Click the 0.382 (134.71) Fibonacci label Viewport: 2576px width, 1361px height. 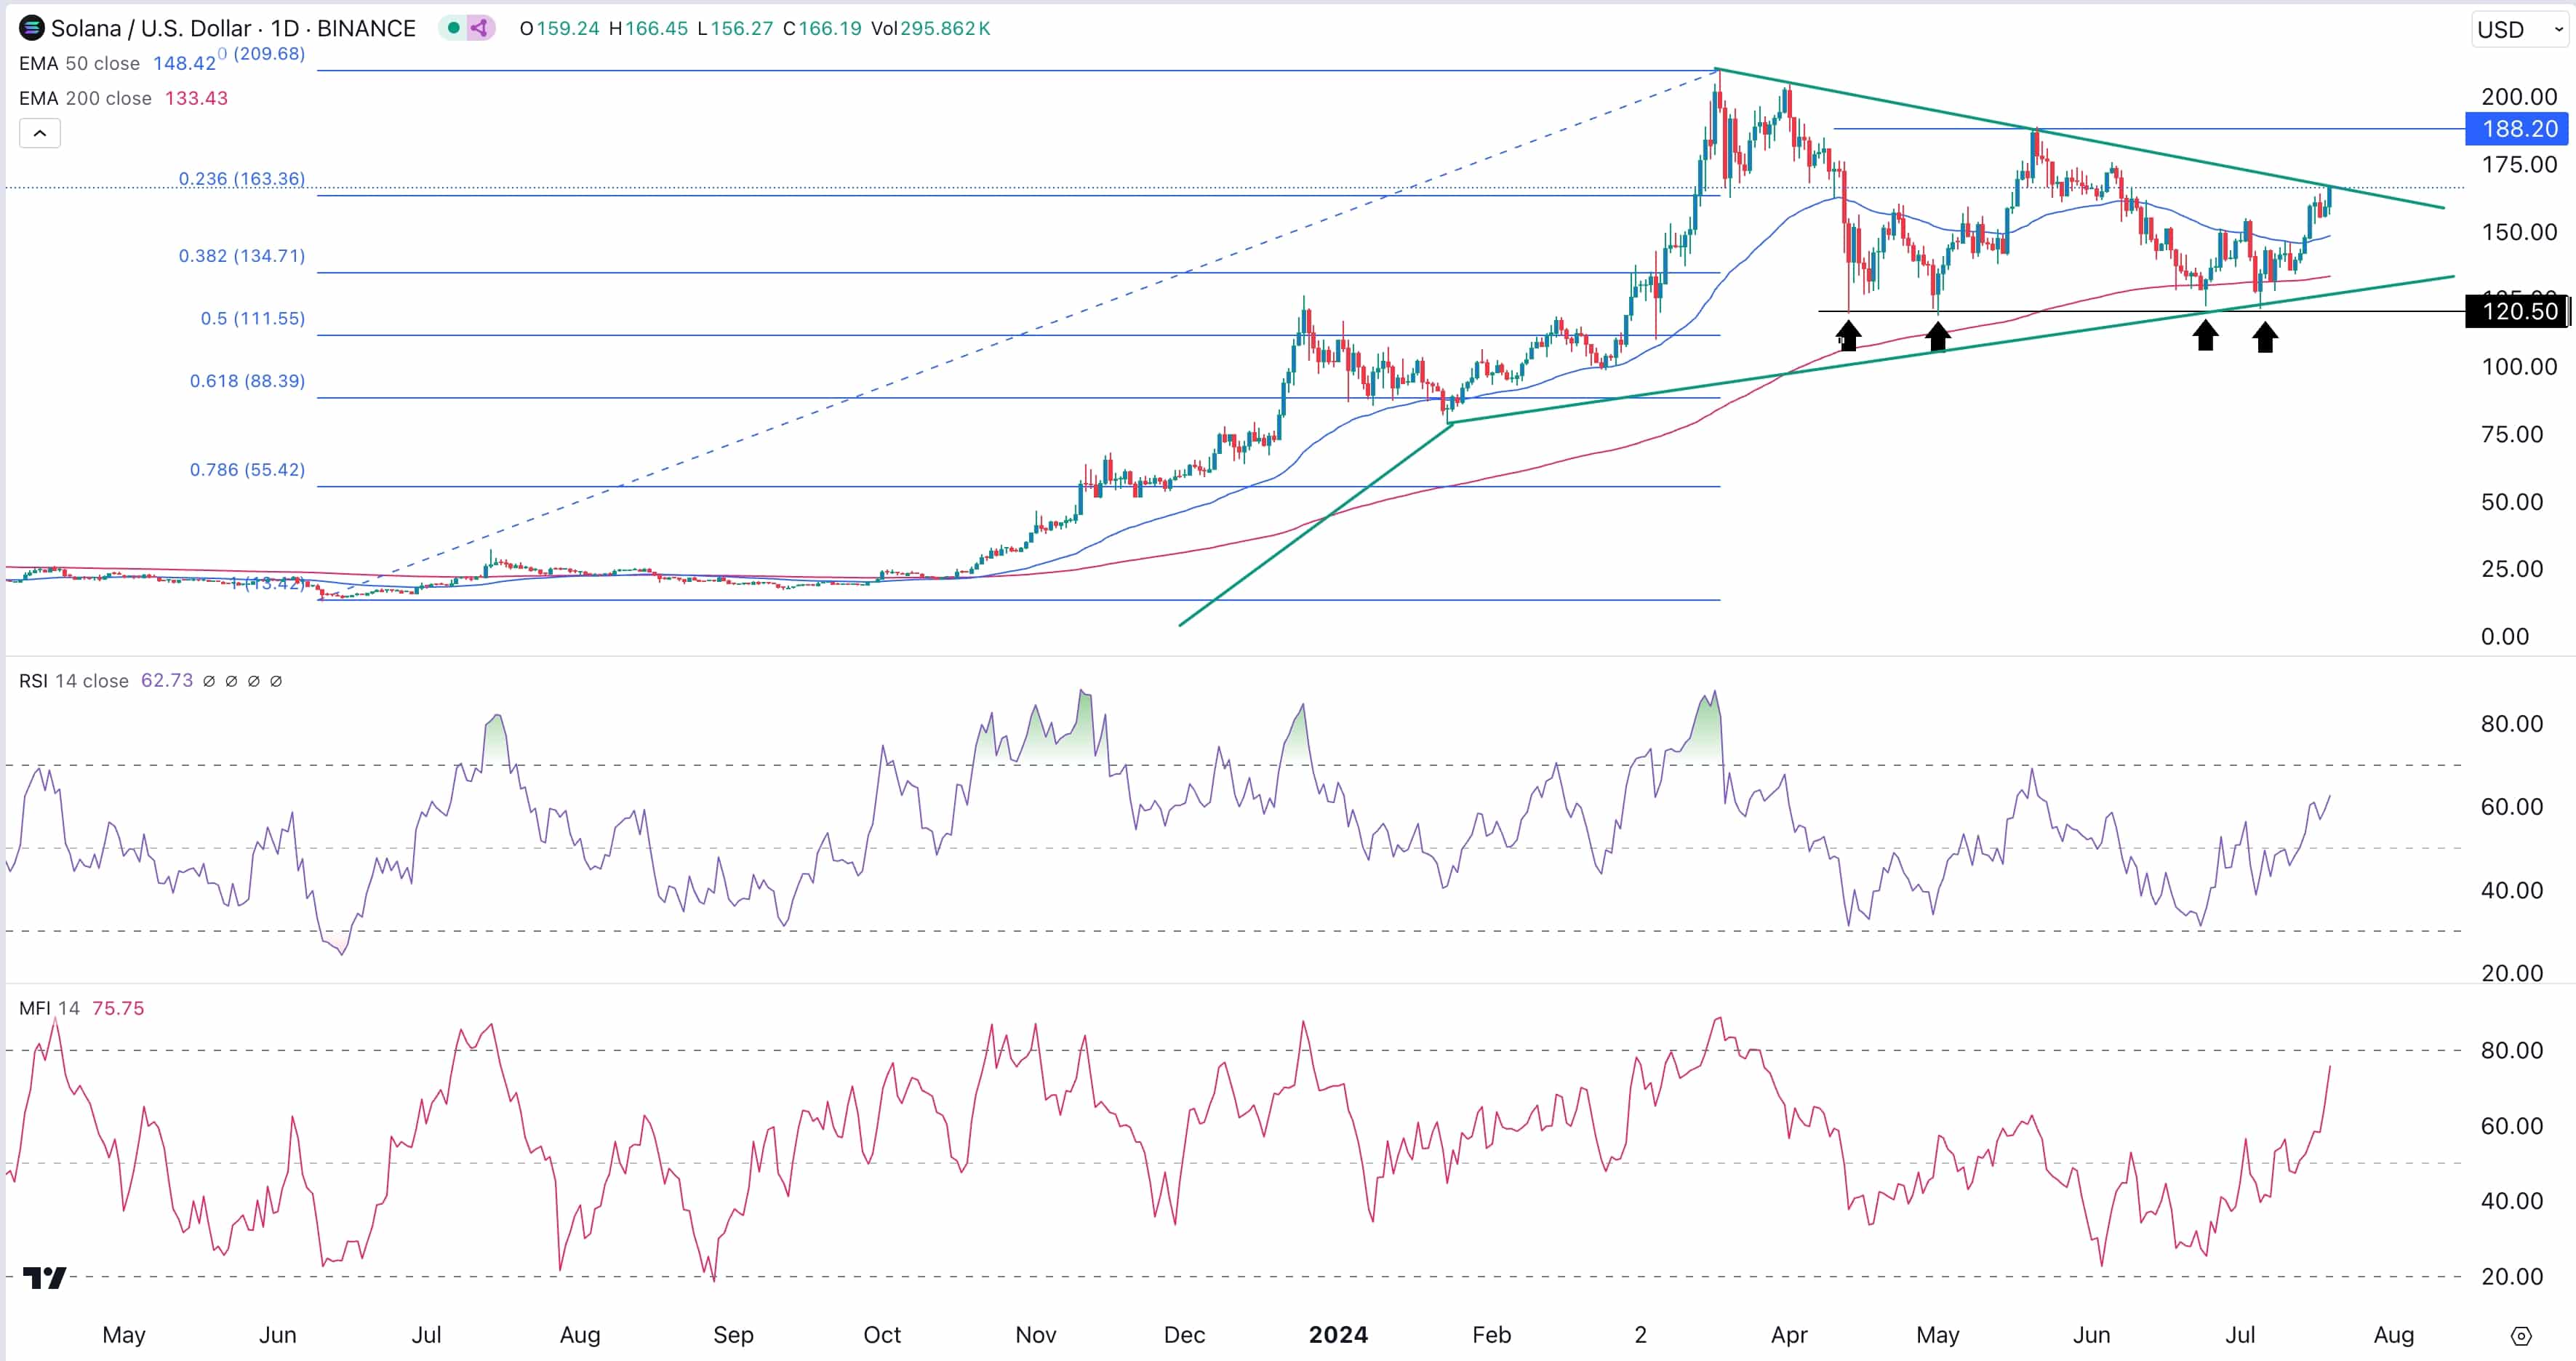tap(242, 256)
